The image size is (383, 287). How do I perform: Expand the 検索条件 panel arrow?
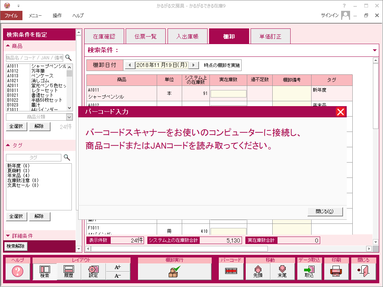tap(375, 50)
